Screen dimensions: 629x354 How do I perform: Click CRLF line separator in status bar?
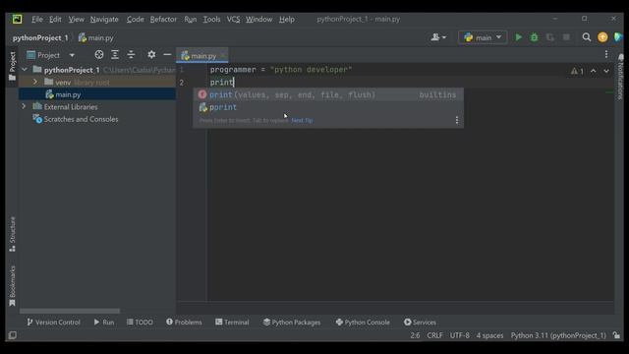(x=434, y=335)
